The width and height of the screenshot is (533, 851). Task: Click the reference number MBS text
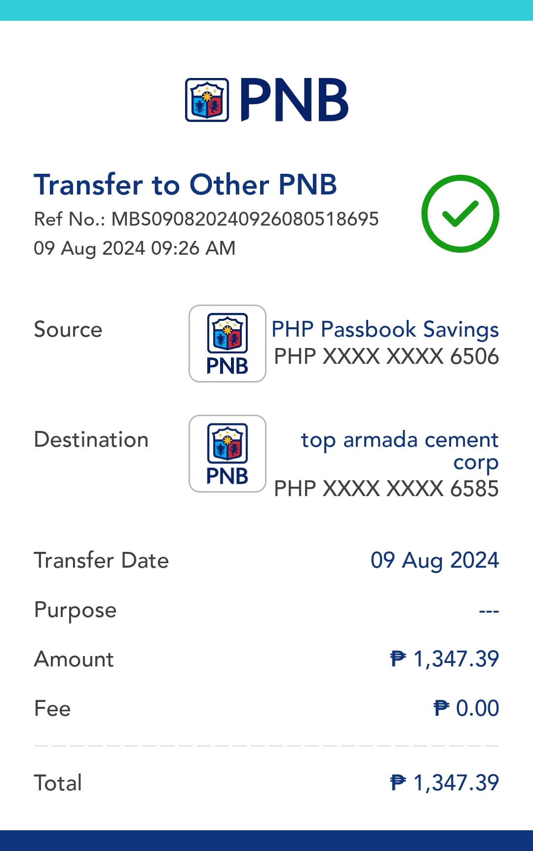[245, 219]
